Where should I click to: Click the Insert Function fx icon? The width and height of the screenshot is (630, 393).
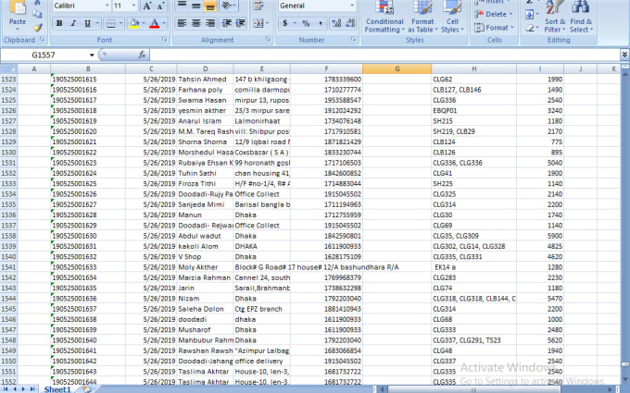tap(142, 55)
